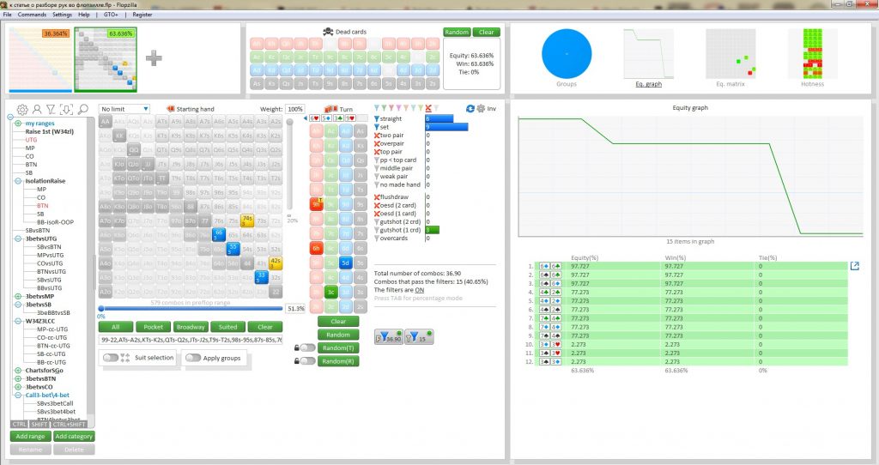Click the magnifier search icon above ranges
The height and width of the screenshot is (465, 879).
click(83, 109)
